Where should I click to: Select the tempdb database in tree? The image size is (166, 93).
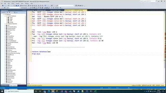(x=11, y=22)
